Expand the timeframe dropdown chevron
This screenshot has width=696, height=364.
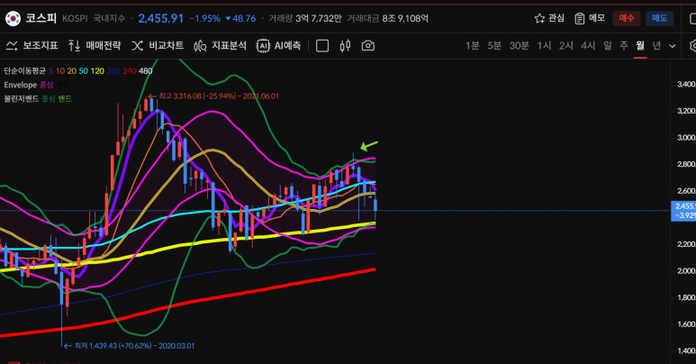point(672,46)
